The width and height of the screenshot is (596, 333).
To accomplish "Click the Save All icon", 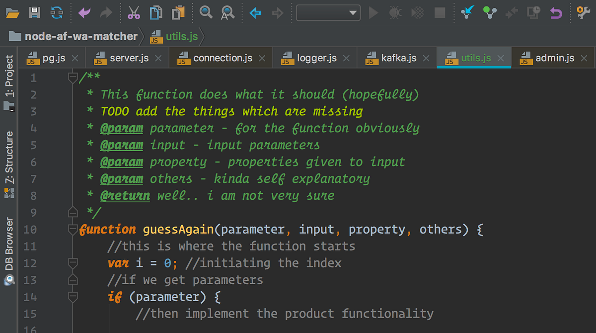I will (x=34, y=12).
